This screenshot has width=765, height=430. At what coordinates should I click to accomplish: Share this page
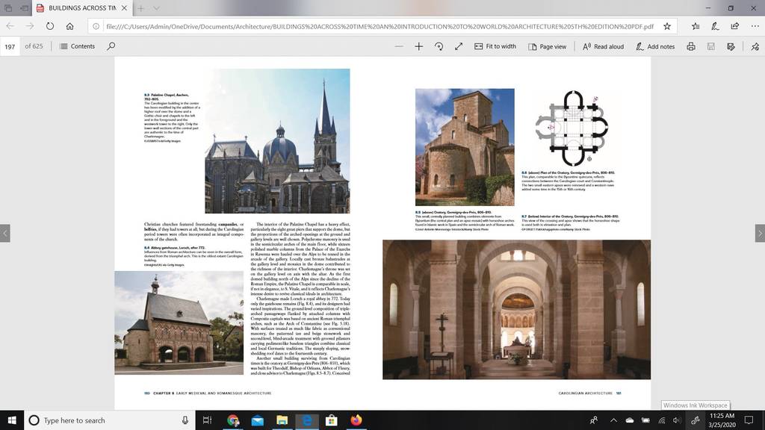pos(735,26)
